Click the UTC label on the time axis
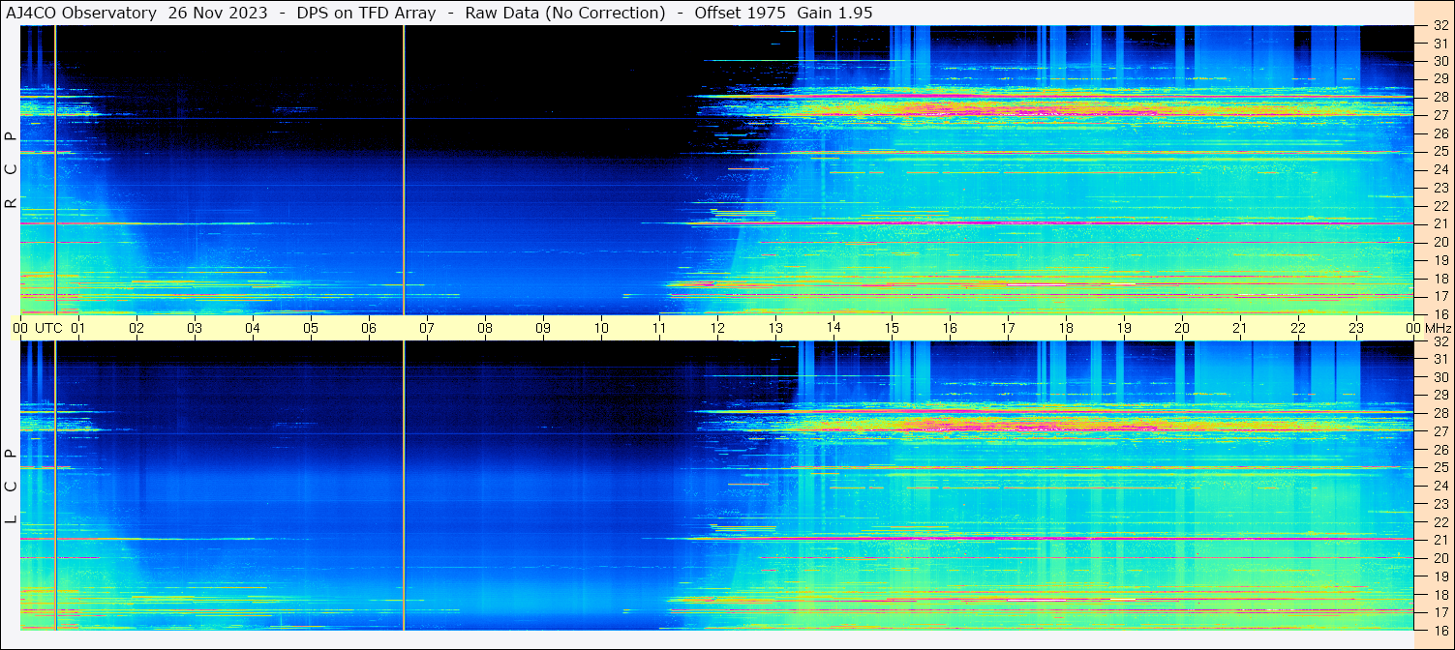This screenshot has width=1455, height=650. (48, 328)
